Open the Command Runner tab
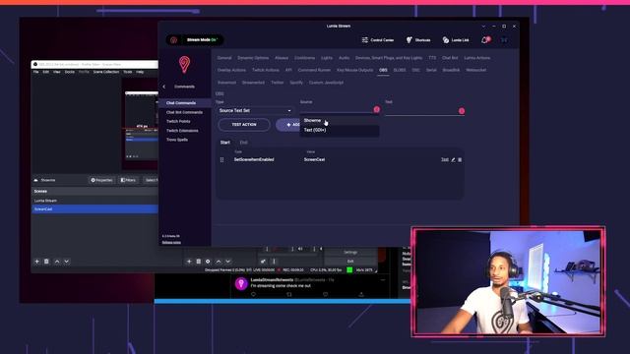This screenshot has height=354, width=630. click(314, 70)
